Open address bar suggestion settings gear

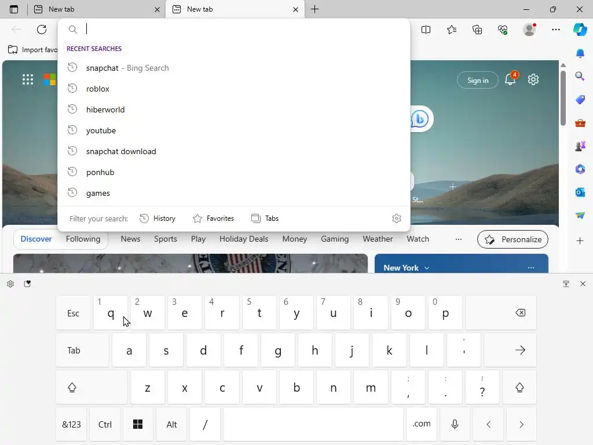tap(396, 218)
